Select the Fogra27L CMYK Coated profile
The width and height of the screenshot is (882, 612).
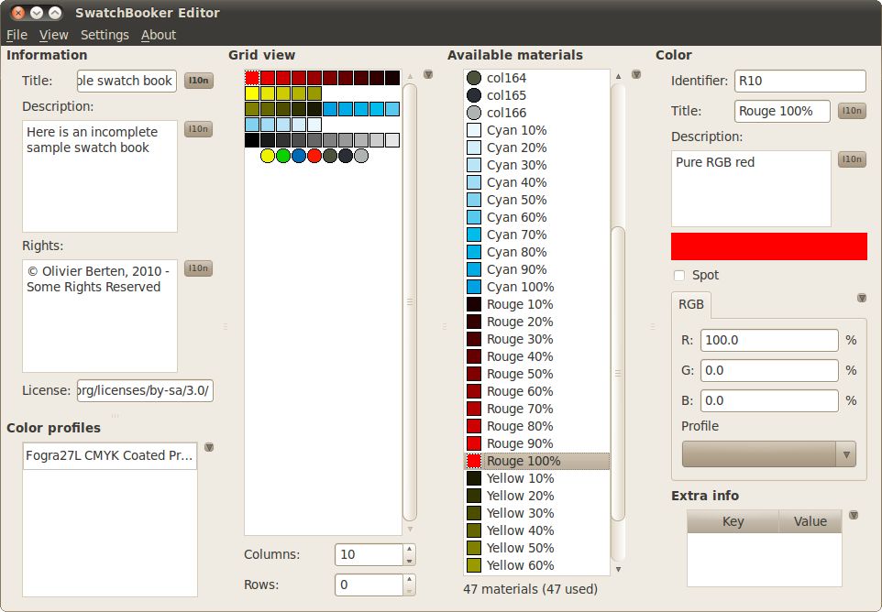click(108, 455)
